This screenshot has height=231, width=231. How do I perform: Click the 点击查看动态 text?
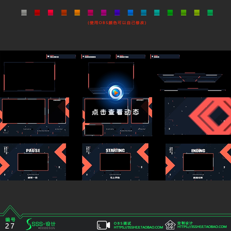click(115, 112)
